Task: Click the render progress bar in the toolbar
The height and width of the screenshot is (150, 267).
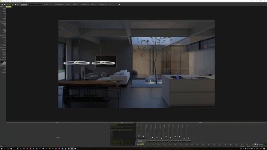Action: 35,5
